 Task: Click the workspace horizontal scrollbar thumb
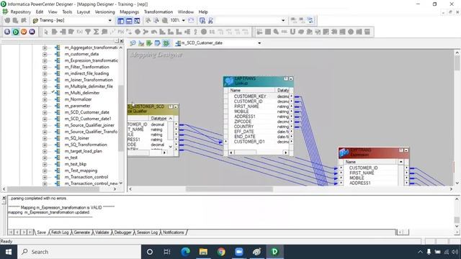point(229,189)
